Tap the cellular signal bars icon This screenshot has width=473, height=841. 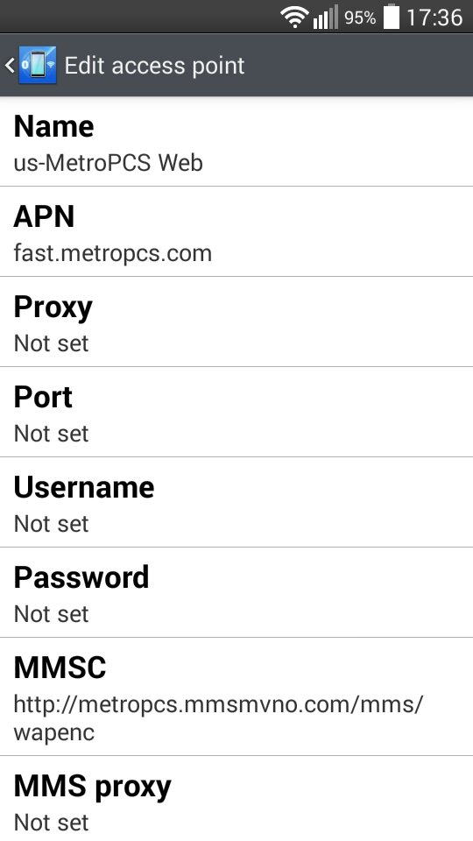326,18
